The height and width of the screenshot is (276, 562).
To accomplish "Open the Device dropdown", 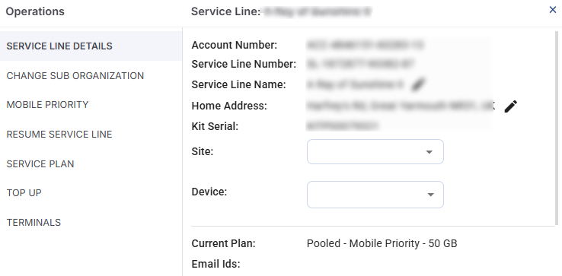I will 375,195.
